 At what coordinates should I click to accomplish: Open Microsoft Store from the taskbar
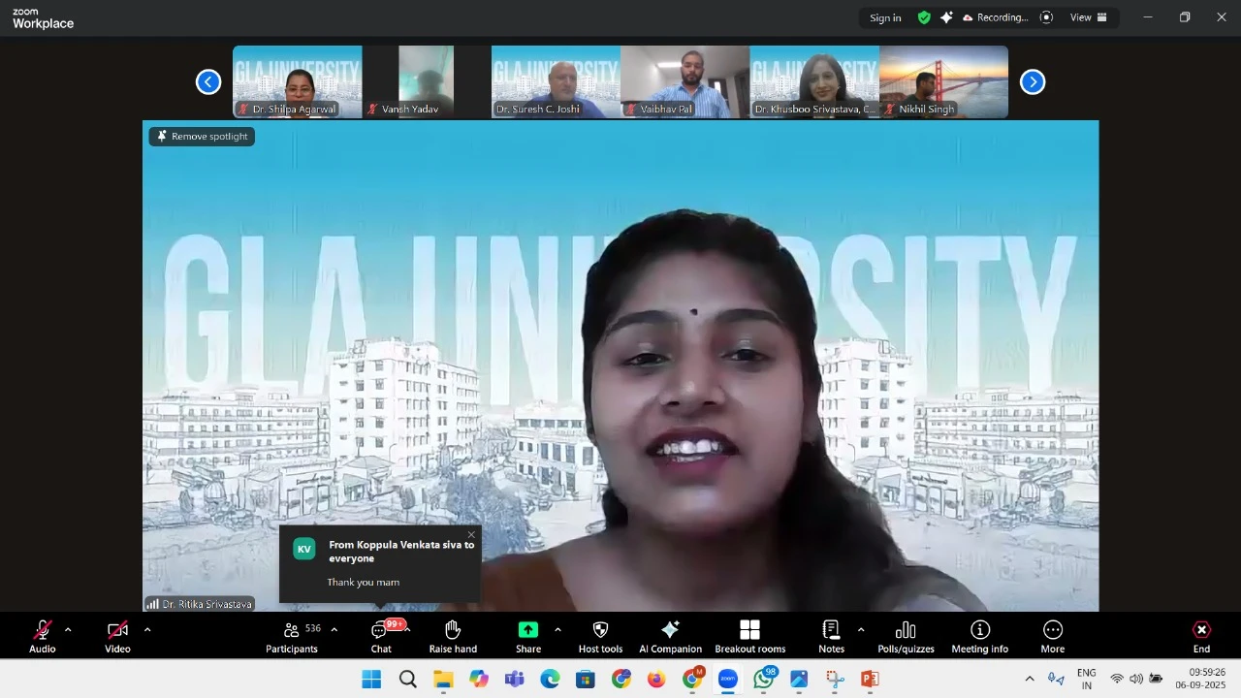pyautogui.click(x=586, y=680)
